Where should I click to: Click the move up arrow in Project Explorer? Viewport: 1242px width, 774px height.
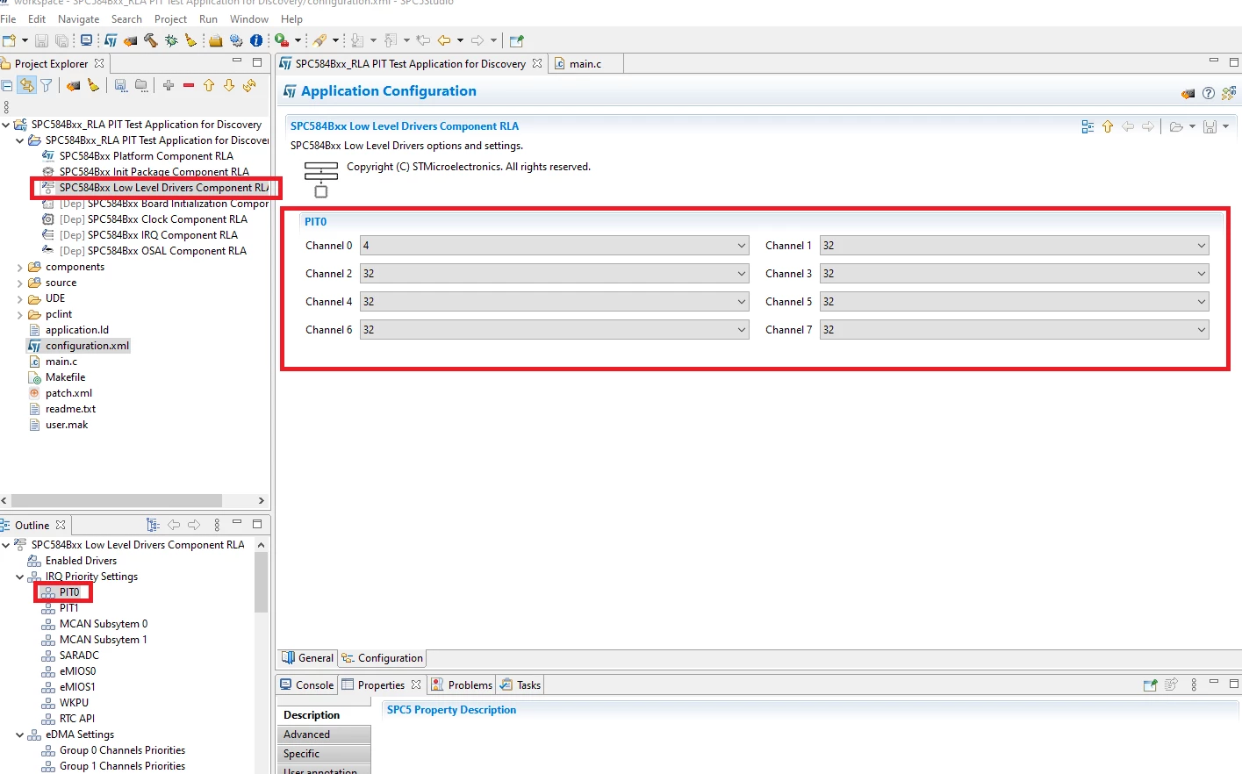209,85
